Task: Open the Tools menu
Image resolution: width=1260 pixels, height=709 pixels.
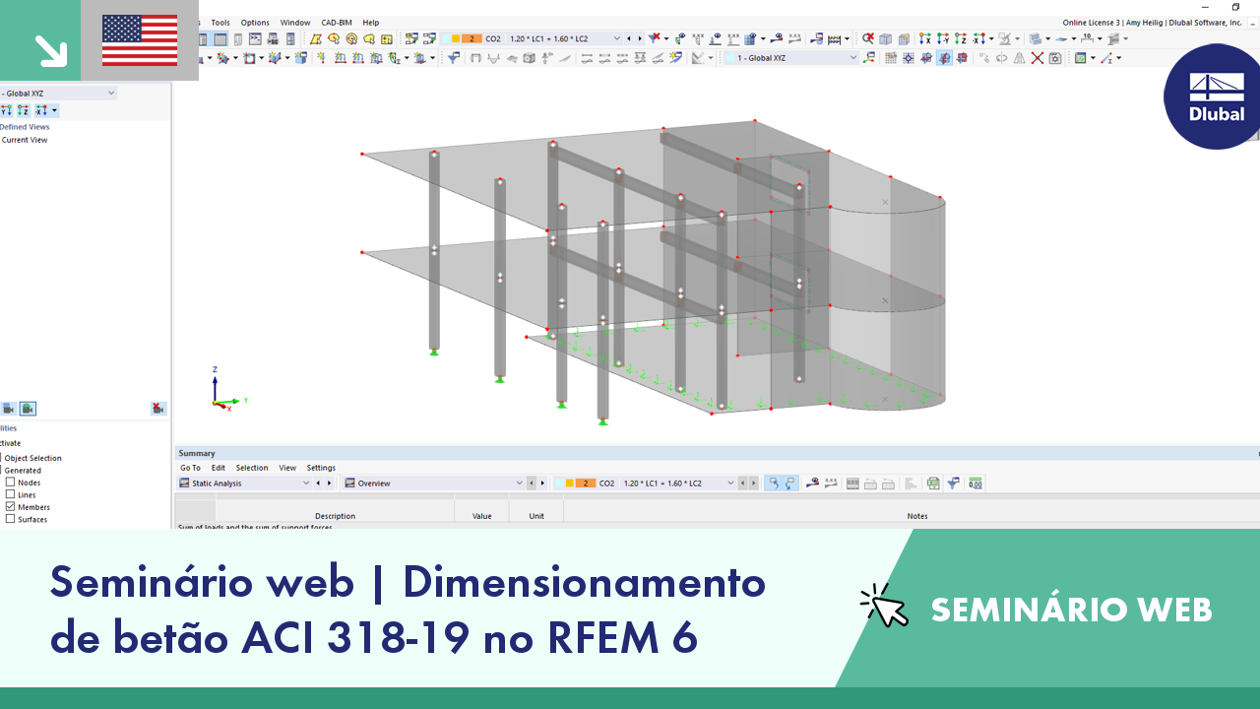Action: click(x=220, y=23)
